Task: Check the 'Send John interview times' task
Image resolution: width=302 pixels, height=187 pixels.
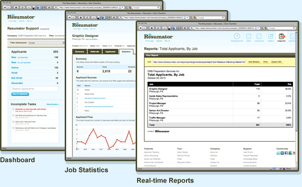Action: pos(13,122)
